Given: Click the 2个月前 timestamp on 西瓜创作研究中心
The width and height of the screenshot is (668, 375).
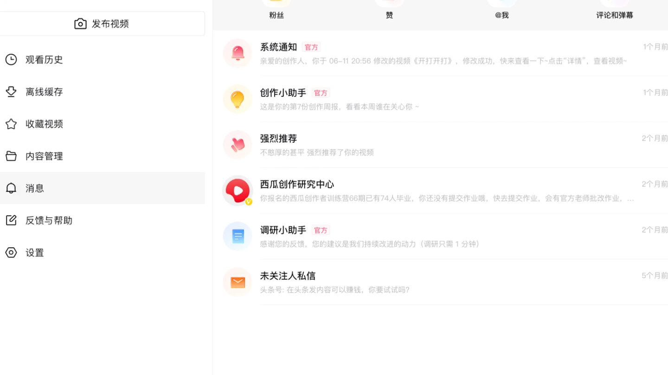Looking at the screenshot, I should [655, 184].
